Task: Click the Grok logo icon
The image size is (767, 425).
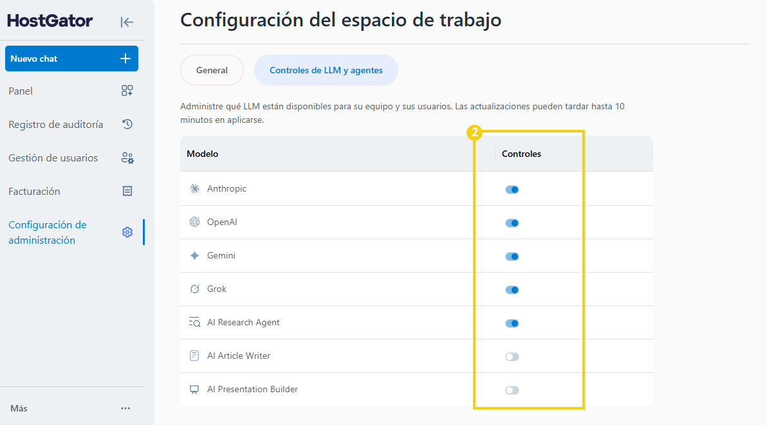Action: (195, 289)
